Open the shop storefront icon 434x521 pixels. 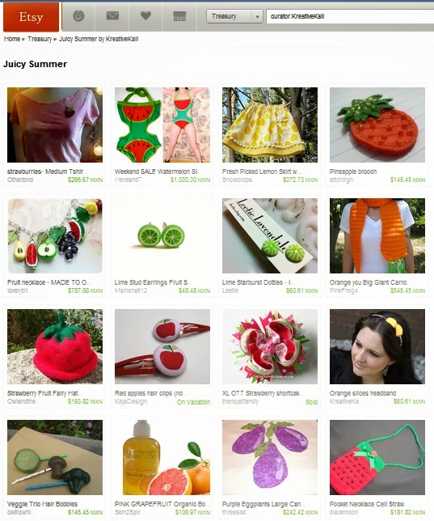point(179,16)
